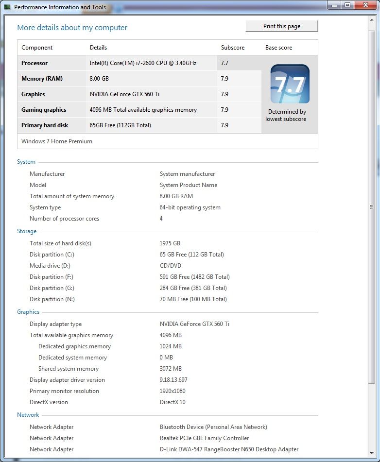
Task: Click the Base score column header
Action: point(278,48)
